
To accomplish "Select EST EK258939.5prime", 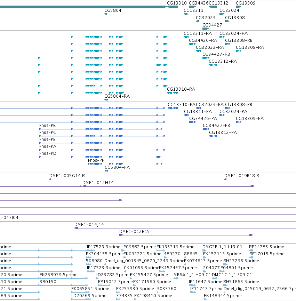I will point(58,275).
